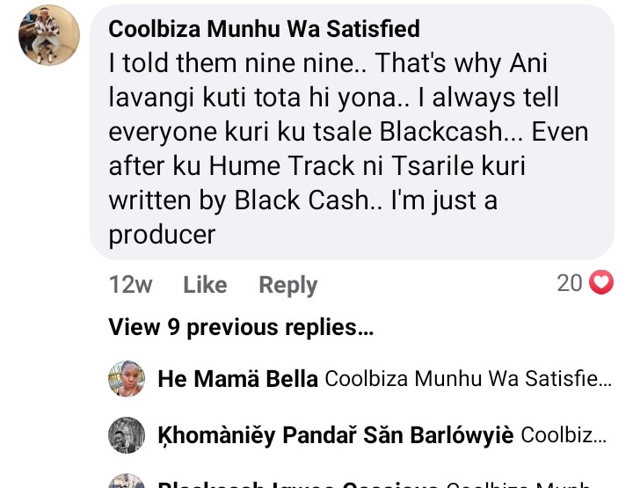Open the 12w comment timestamp
633x488 pixels.
point(130,285)
